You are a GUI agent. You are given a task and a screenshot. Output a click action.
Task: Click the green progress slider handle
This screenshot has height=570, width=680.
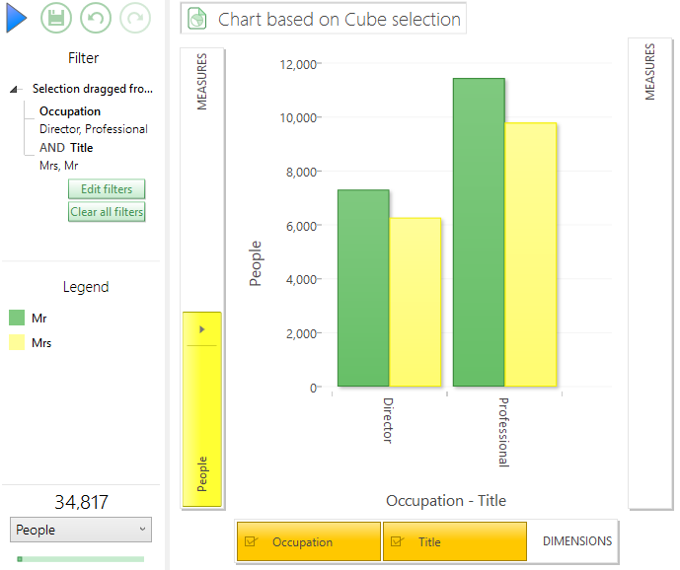click(x=20, y=559)
